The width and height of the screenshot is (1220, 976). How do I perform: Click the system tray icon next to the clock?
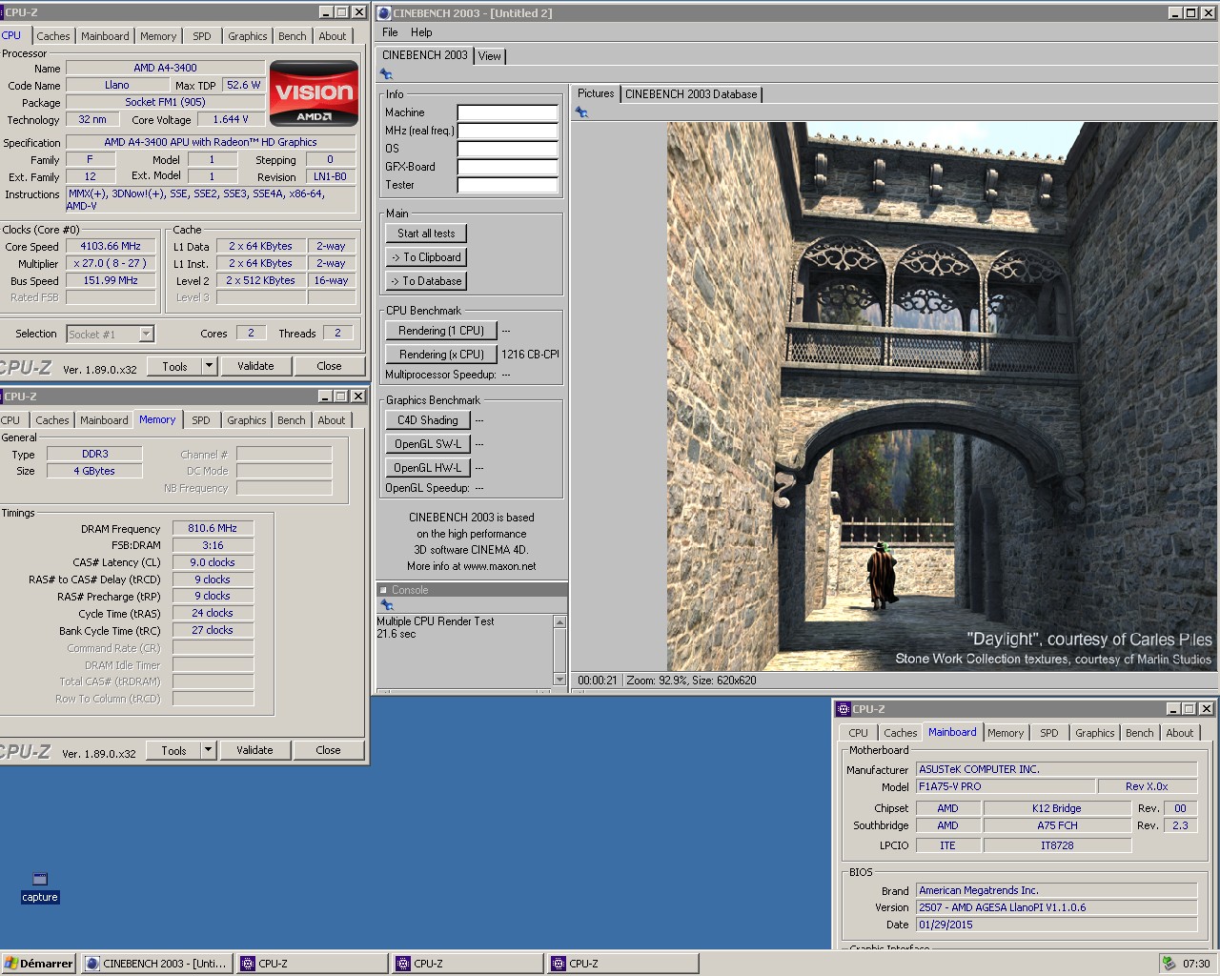pyautogui.click(x=1169, y=964)
